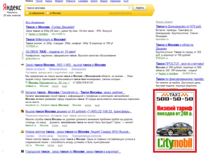Open the Видео tab

(104, 1)
